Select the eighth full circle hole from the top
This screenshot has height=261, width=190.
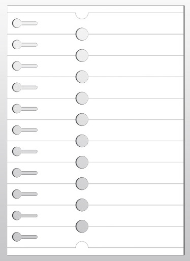(82, 183)
